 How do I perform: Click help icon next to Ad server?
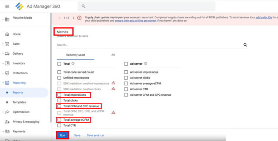click(146, 64)
